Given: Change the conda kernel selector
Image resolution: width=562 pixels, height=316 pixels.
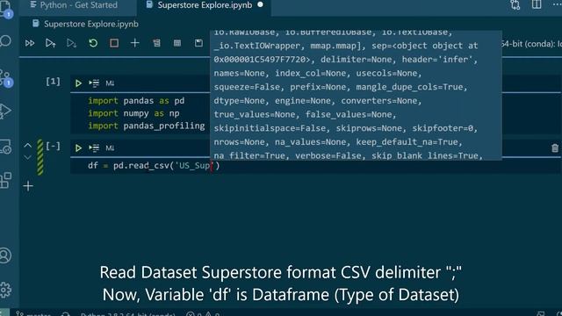Looking at the screenshot, I should point(532,44).
